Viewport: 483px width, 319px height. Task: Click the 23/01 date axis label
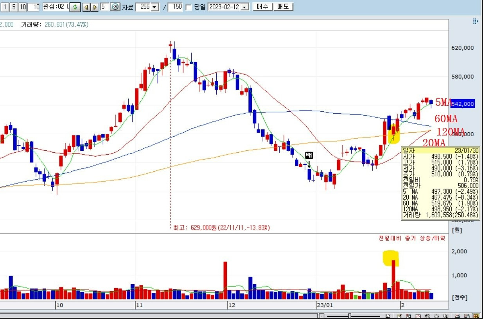pyautogui.click(x=324, y=305)
